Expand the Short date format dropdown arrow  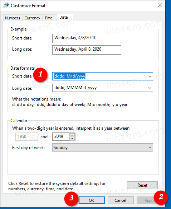click(150, 76)
